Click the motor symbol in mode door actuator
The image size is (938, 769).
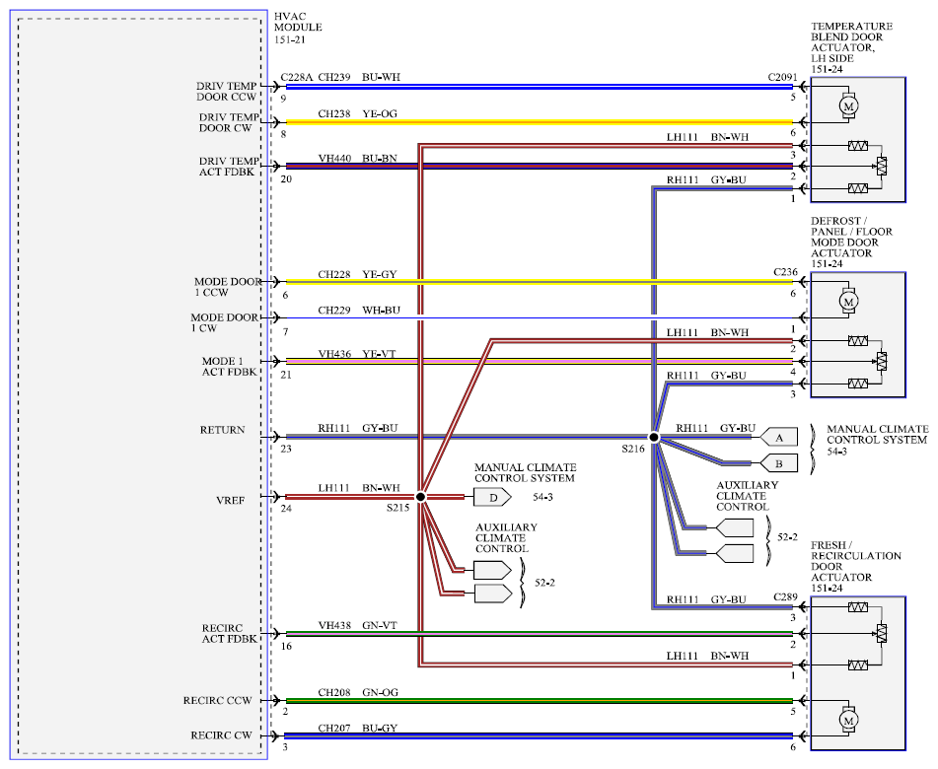click(848, 301)
